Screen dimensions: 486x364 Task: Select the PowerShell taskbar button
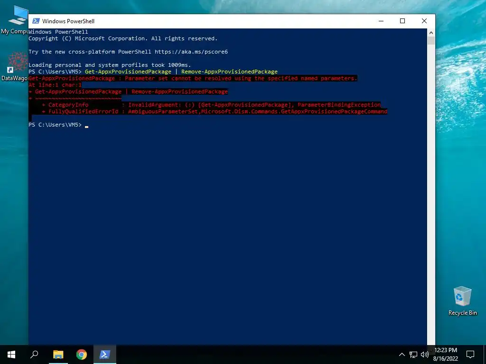tap(105, 355)
